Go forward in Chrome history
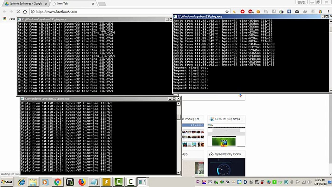The image size is (332, 187). 11,12
